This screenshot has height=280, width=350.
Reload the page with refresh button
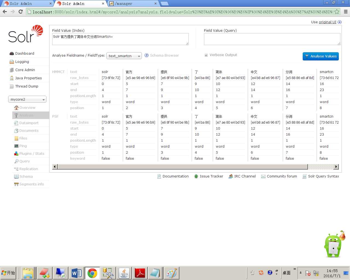click(x=21, y=12)
